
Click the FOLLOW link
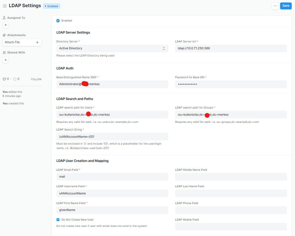coord(36,79)
